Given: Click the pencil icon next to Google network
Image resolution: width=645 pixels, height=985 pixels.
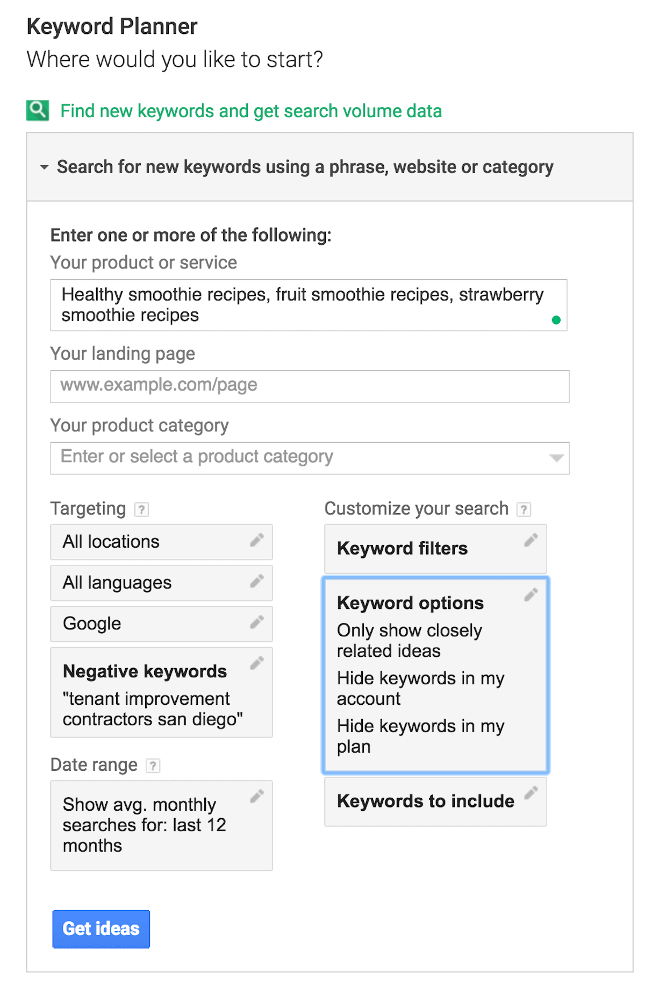Looking at the screenshot, I should (x=257, y=621).
